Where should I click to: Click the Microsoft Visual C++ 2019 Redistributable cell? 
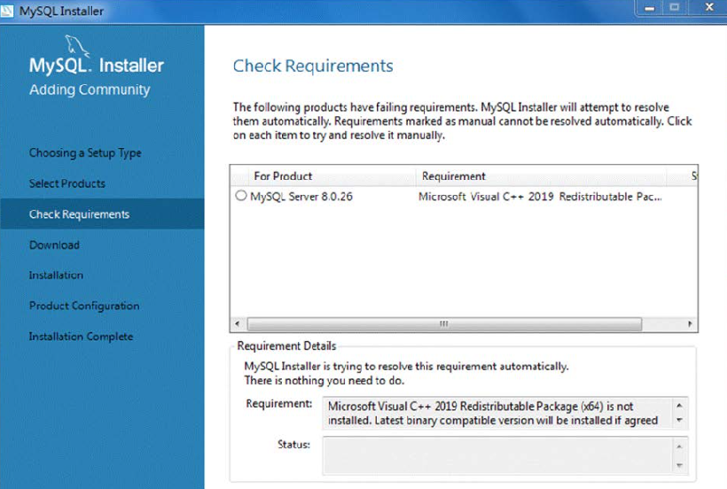pyautogui.click(x=540, y=197)
